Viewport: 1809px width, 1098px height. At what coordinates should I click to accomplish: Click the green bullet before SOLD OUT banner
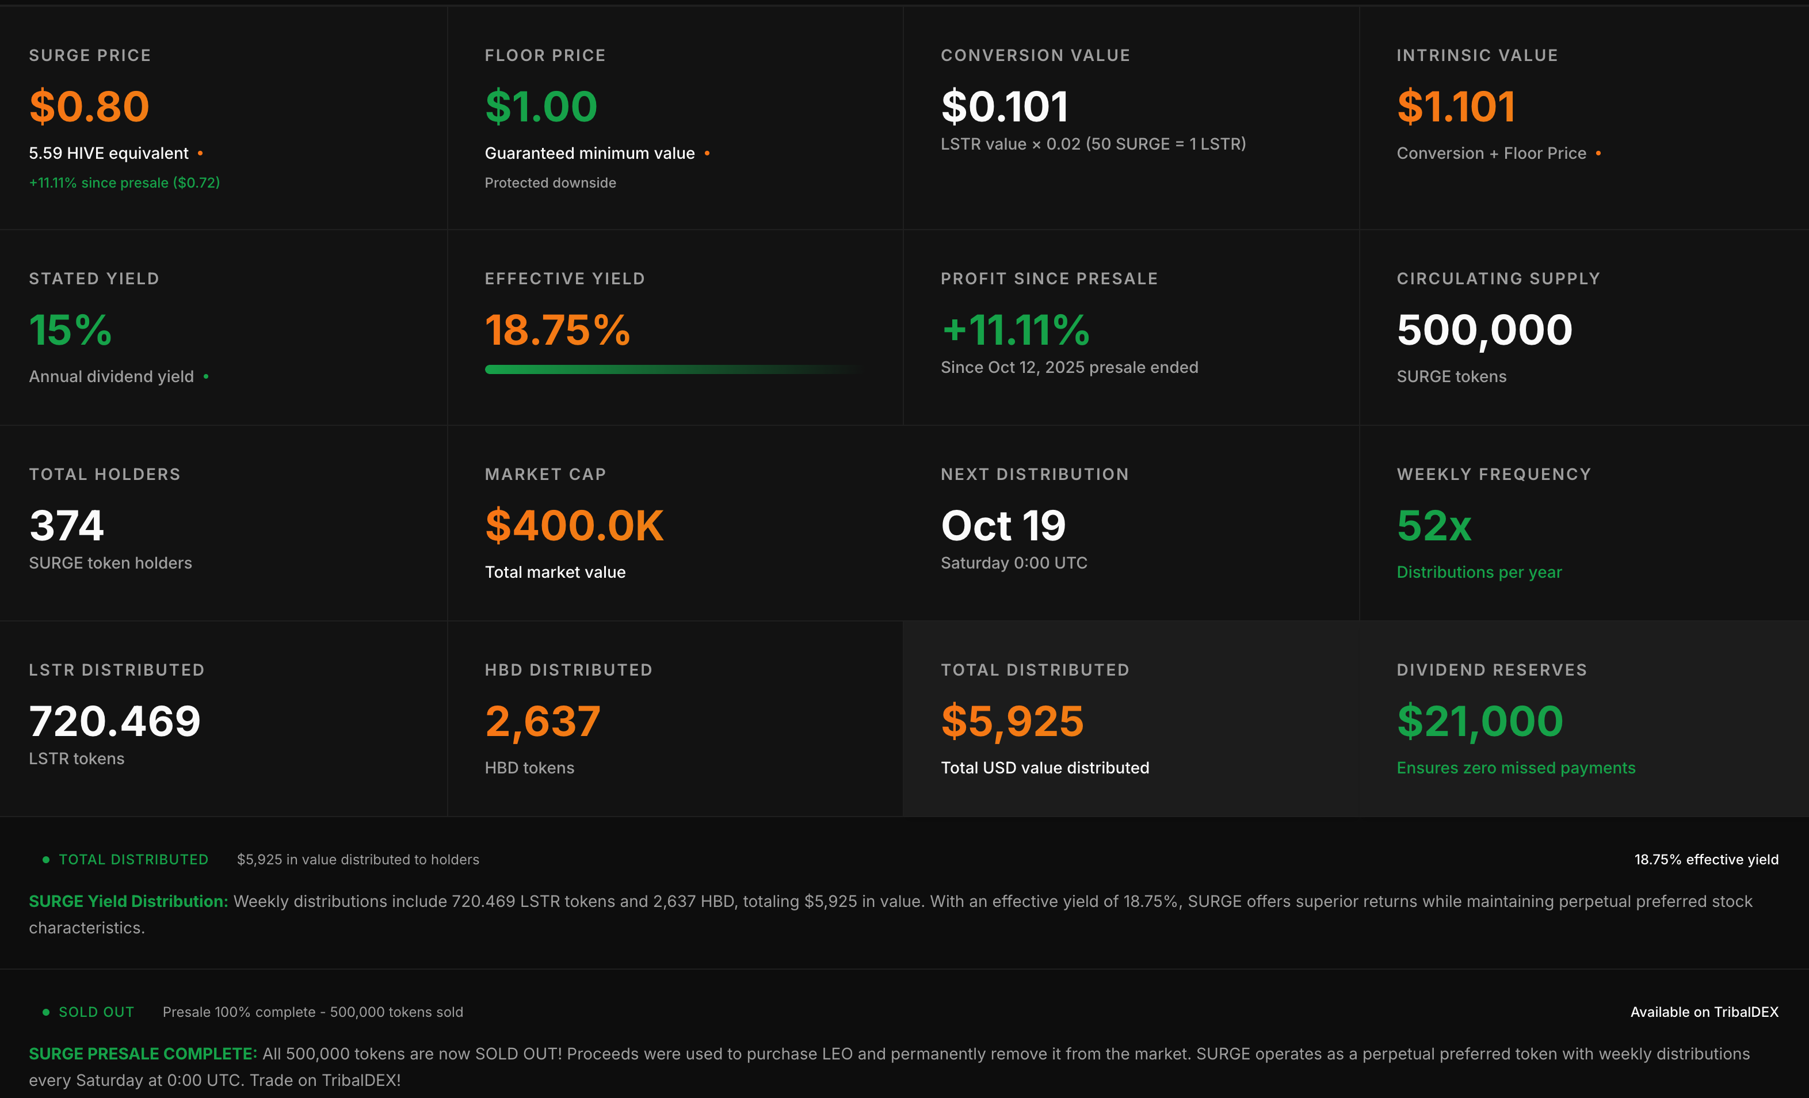pyautogui.click(x=46, y=1012)
